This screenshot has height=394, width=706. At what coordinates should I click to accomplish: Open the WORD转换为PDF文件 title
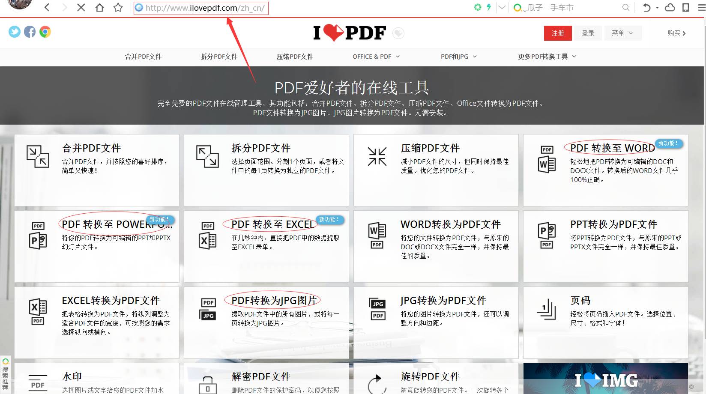[450, 224]
